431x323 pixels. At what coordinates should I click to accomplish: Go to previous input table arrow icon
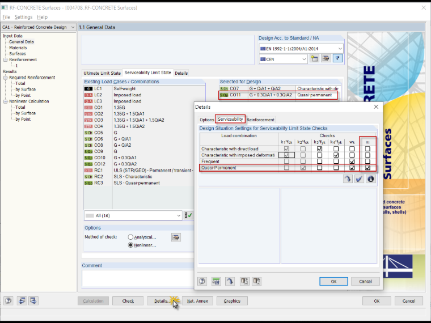[22, 301]
